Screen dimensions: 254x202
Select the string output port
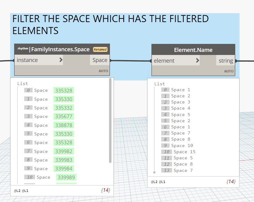click(x=226, y=60)
